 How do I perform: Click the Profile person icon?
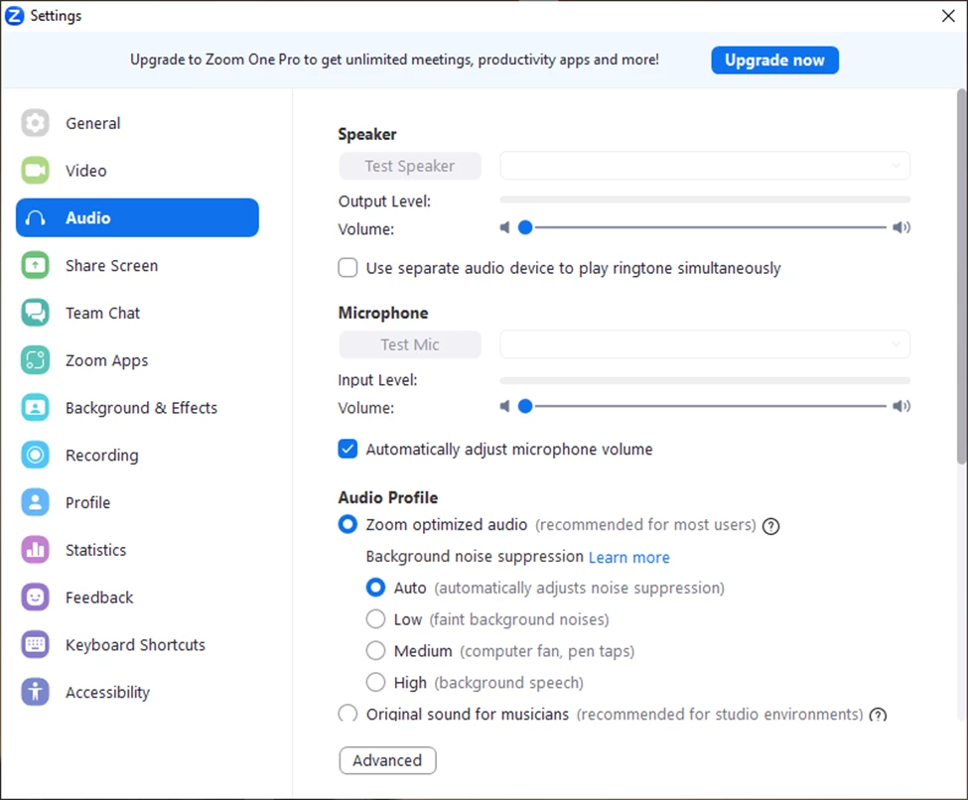35,502
